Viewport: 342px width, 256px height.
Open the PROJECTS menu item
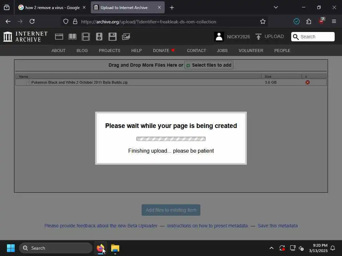click(x=110, y=51)
